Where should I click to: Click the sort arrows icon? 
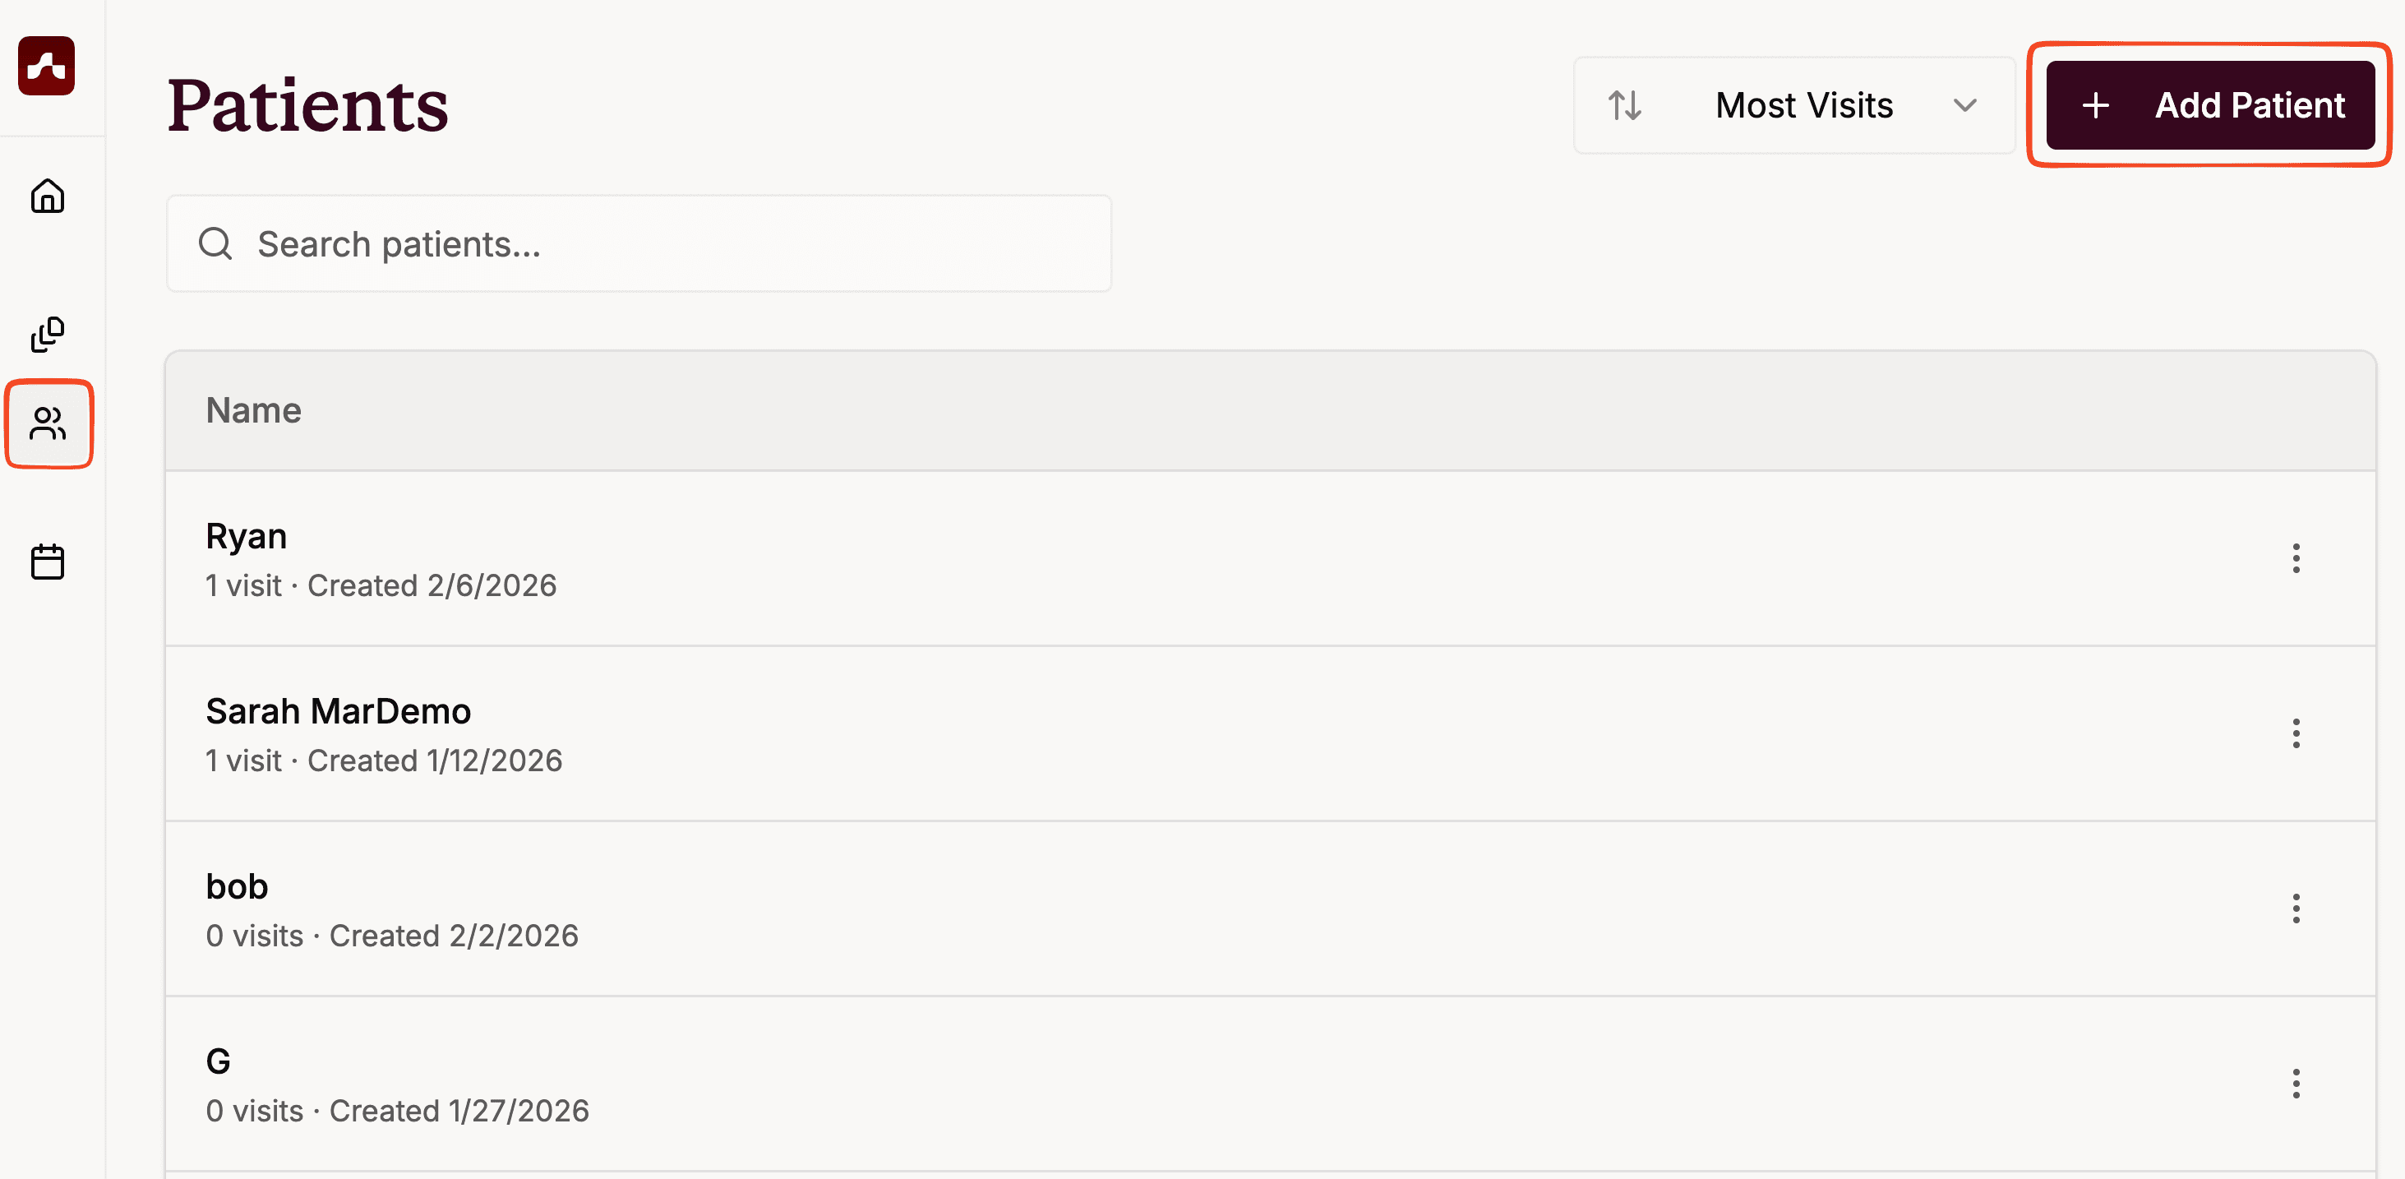point(1624,105)
